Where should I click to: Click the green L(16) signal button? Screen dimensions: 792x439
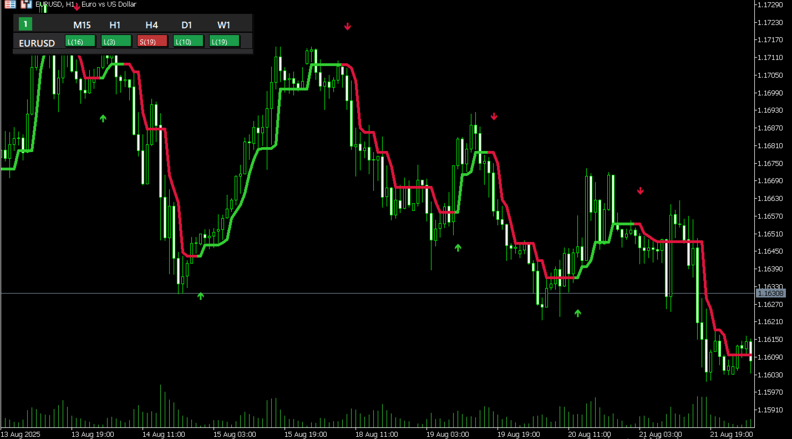[80, 41]
